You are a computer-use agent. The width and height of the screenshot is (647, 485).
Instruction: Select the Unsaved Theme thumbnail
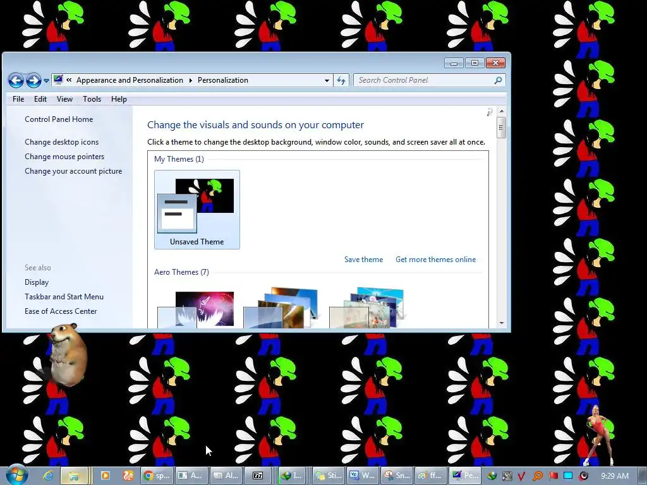197,210
